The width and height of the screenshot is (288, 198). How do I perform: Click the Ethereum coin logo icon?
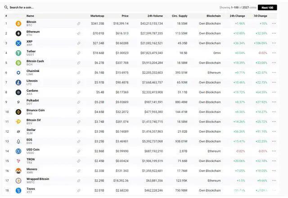18,33
